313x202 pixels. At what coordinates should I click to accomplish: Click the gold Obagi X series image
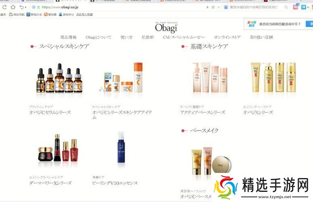(273, 78)
